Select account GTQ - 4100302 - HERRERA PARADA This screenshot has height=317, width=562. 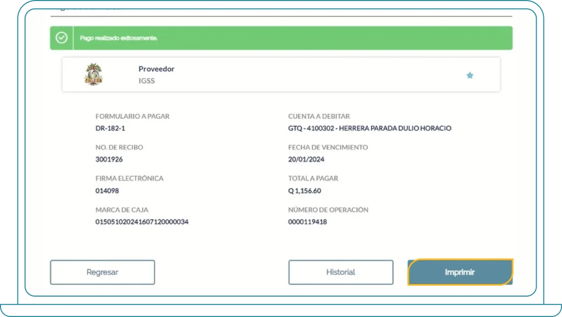(x=369, y=128)
